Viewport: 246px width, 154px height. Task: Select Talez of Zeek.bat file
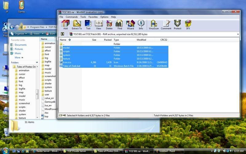point(72,66)
